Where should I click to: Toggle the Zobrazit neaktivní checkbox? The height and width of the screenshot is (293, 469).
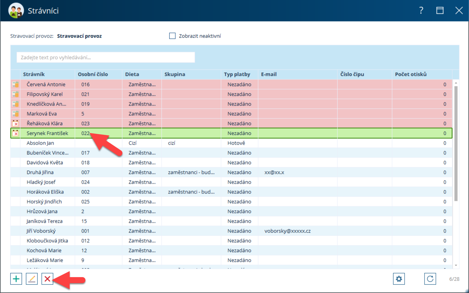pyautogui.click(x=172, y=36)
